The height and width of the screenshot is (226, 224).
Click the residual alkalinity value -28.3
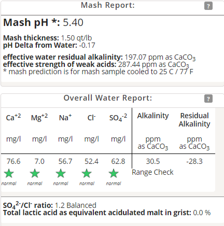[x=194, y=161]
